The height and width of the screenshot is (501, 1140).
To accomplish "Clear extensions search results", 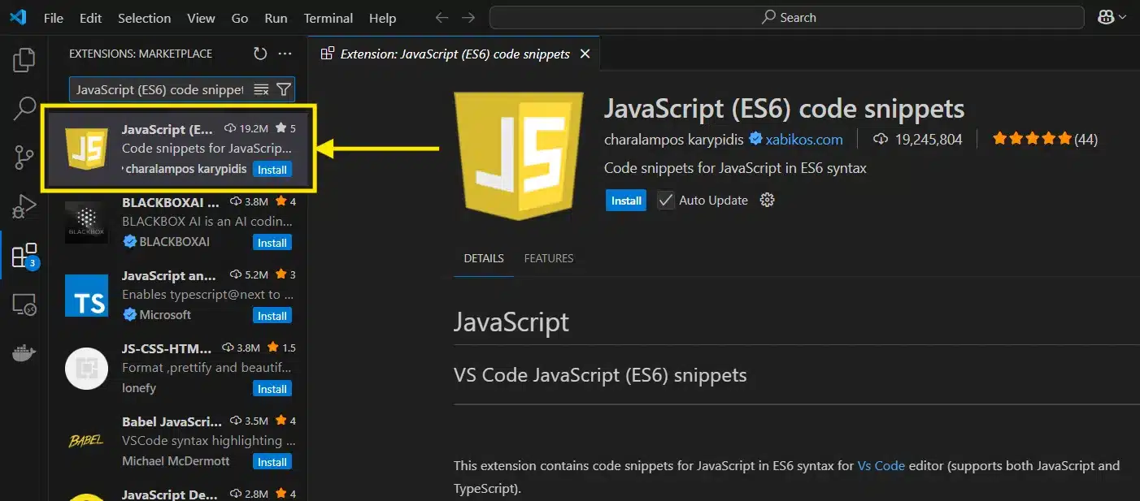I will point(261,89).
